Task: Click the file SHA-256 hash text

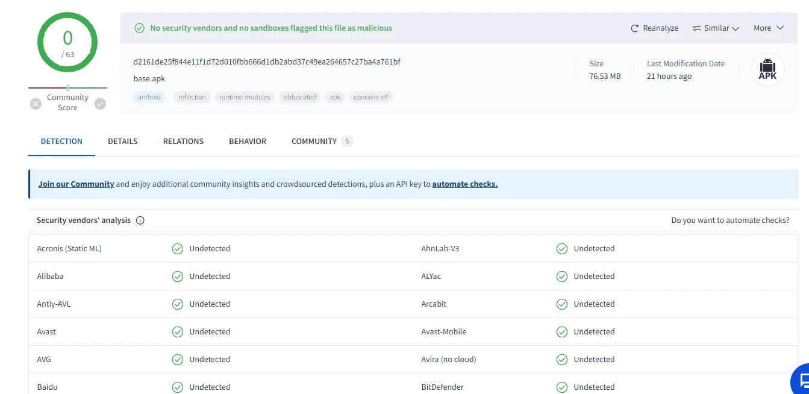Action: (267, 62)
